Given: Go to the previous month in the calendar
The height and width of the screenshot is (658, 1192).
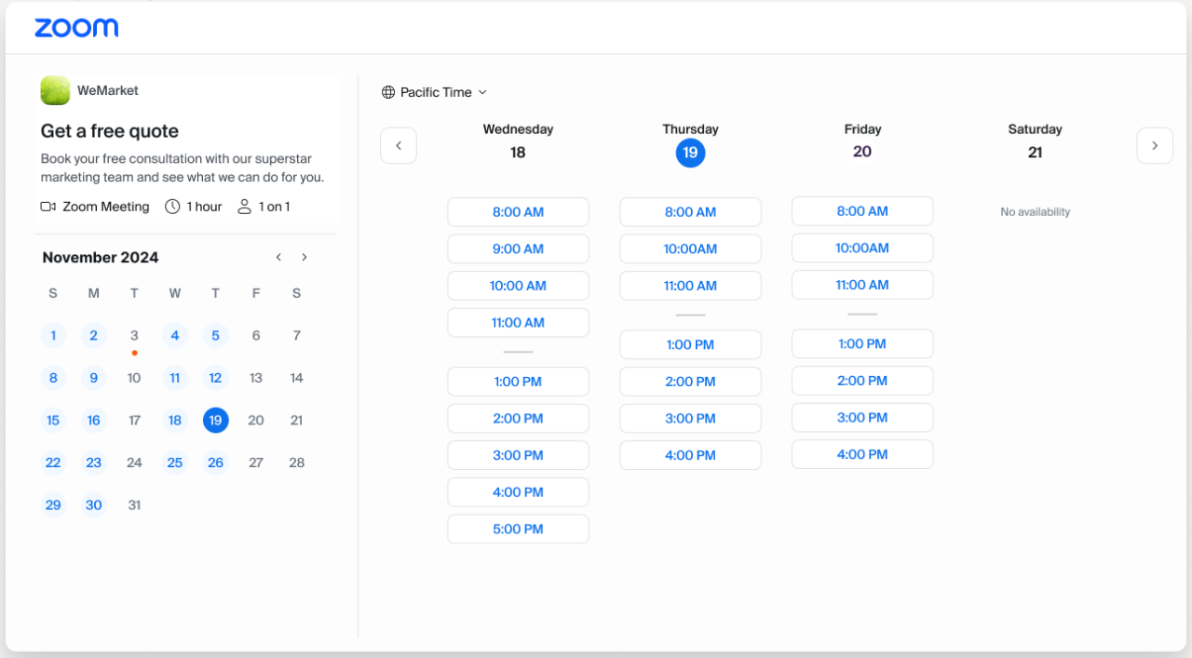Looking at the screenshot, I should [x=278, y=257].
